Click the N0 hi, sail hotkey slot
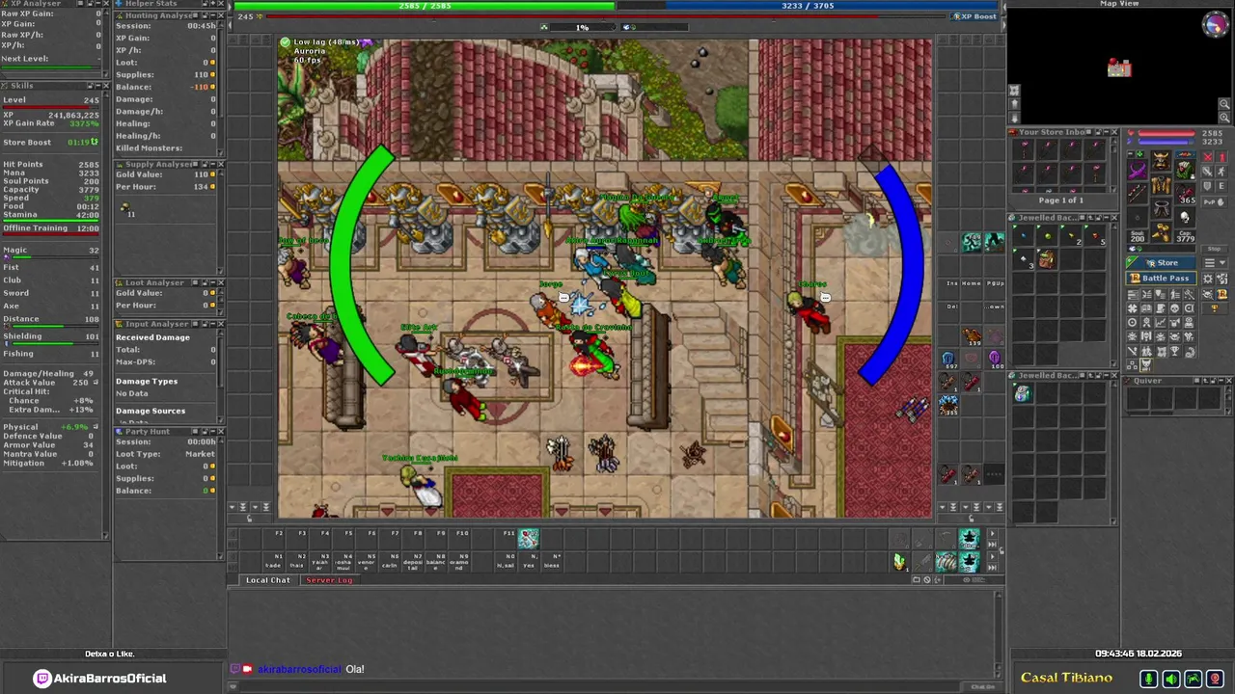This screenshot has height=694, width=1235. click(508, 561)
